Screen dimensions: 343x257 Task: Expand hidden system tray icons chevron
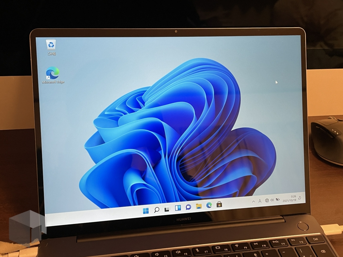point(254,202)
